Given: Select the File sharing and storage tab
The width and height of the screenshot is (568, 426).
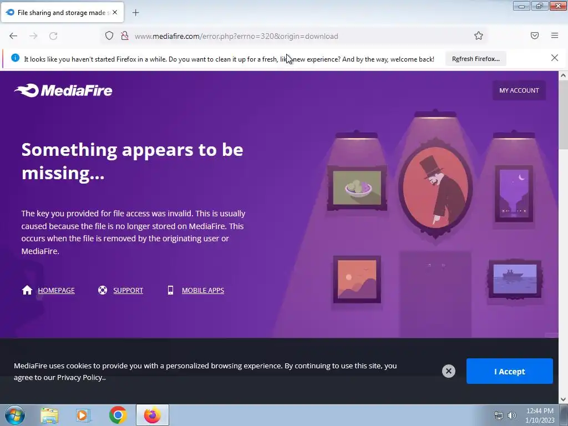Looking at the screenshot, I should click(63, 12).
